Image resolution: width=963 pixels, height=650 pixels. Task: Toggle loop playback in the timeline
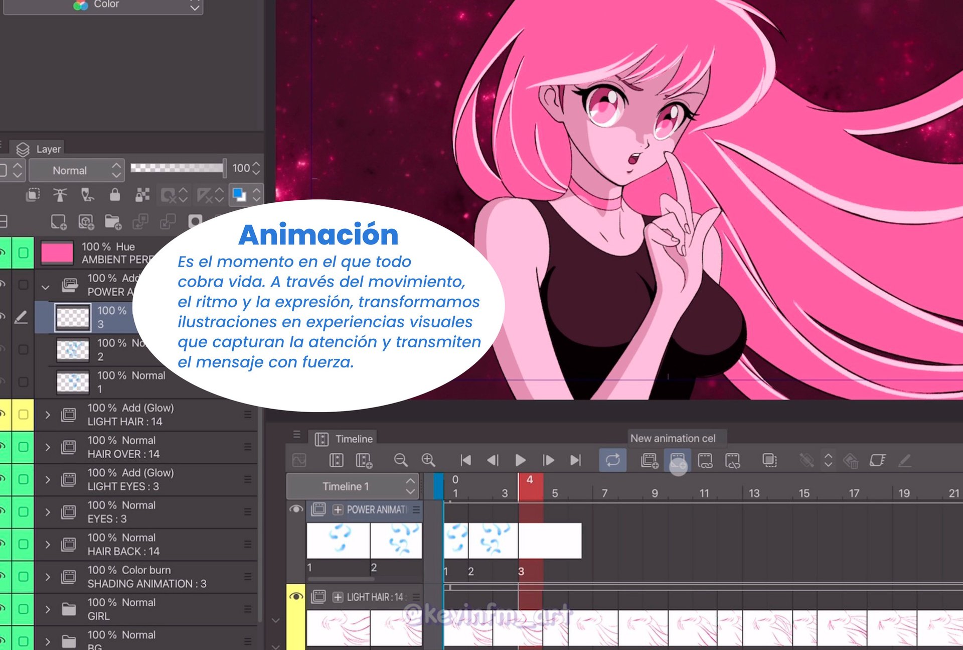(x=612, y=460)
